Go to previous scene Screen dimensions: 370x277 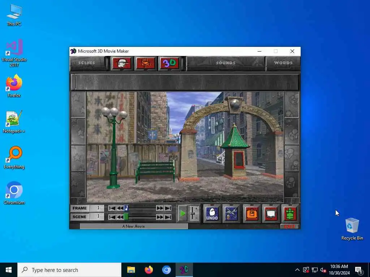pyautogui.click(x=120, y=217)
